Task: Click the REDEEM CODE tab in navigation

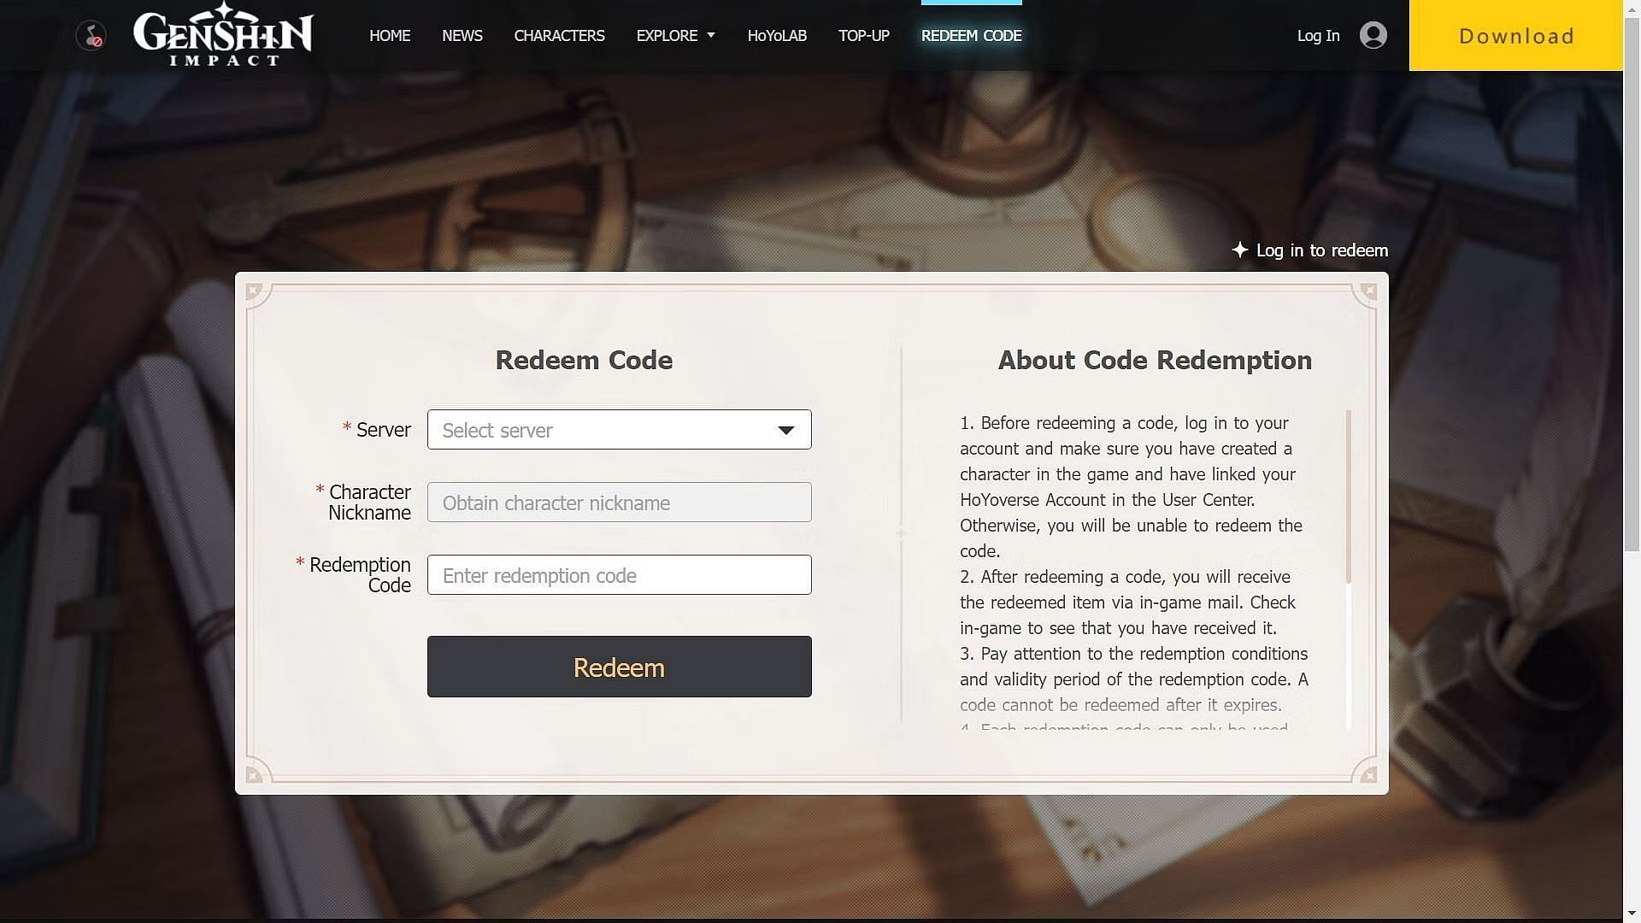Action: [973, 35]
